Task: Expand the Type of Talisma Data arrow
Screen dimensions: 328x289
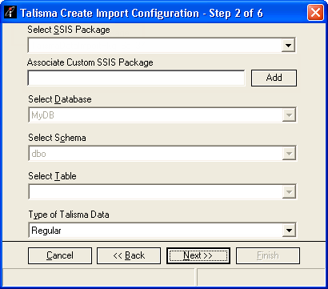Action: (x=289, y=231)
